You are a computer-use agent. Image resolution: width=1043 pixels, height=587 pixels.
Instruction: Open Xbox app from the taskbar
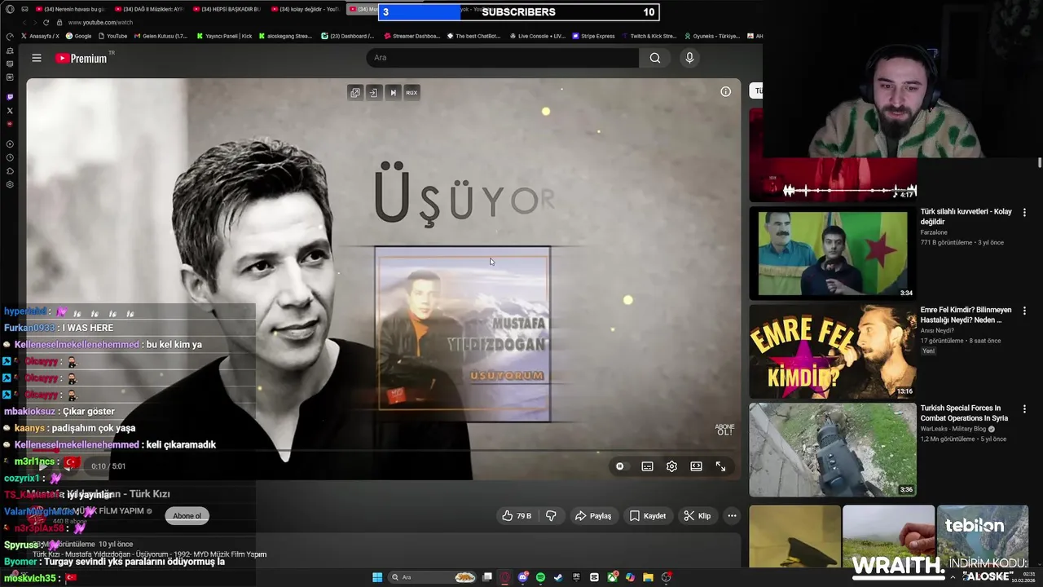(612, 577)
